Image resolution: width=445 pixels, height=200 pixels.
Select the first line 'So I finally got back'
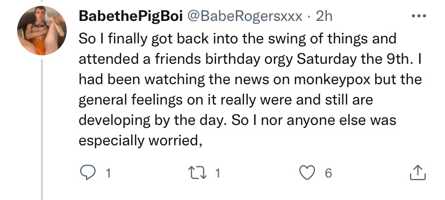(237, 39)
